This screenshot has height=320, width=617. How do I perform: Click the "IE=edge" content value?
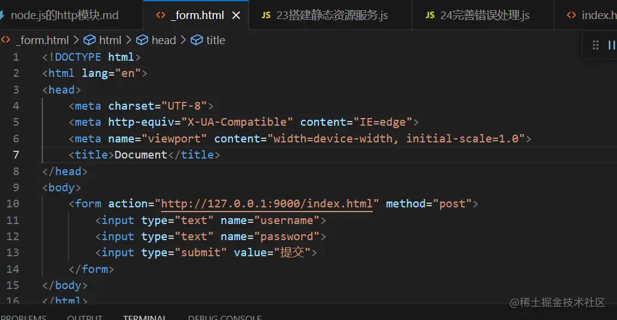pos(382,122)
